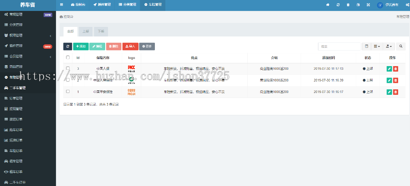Screen dimensions: 410x186
Task: Click into the table search input field
Action: click(x=339, y=46)
